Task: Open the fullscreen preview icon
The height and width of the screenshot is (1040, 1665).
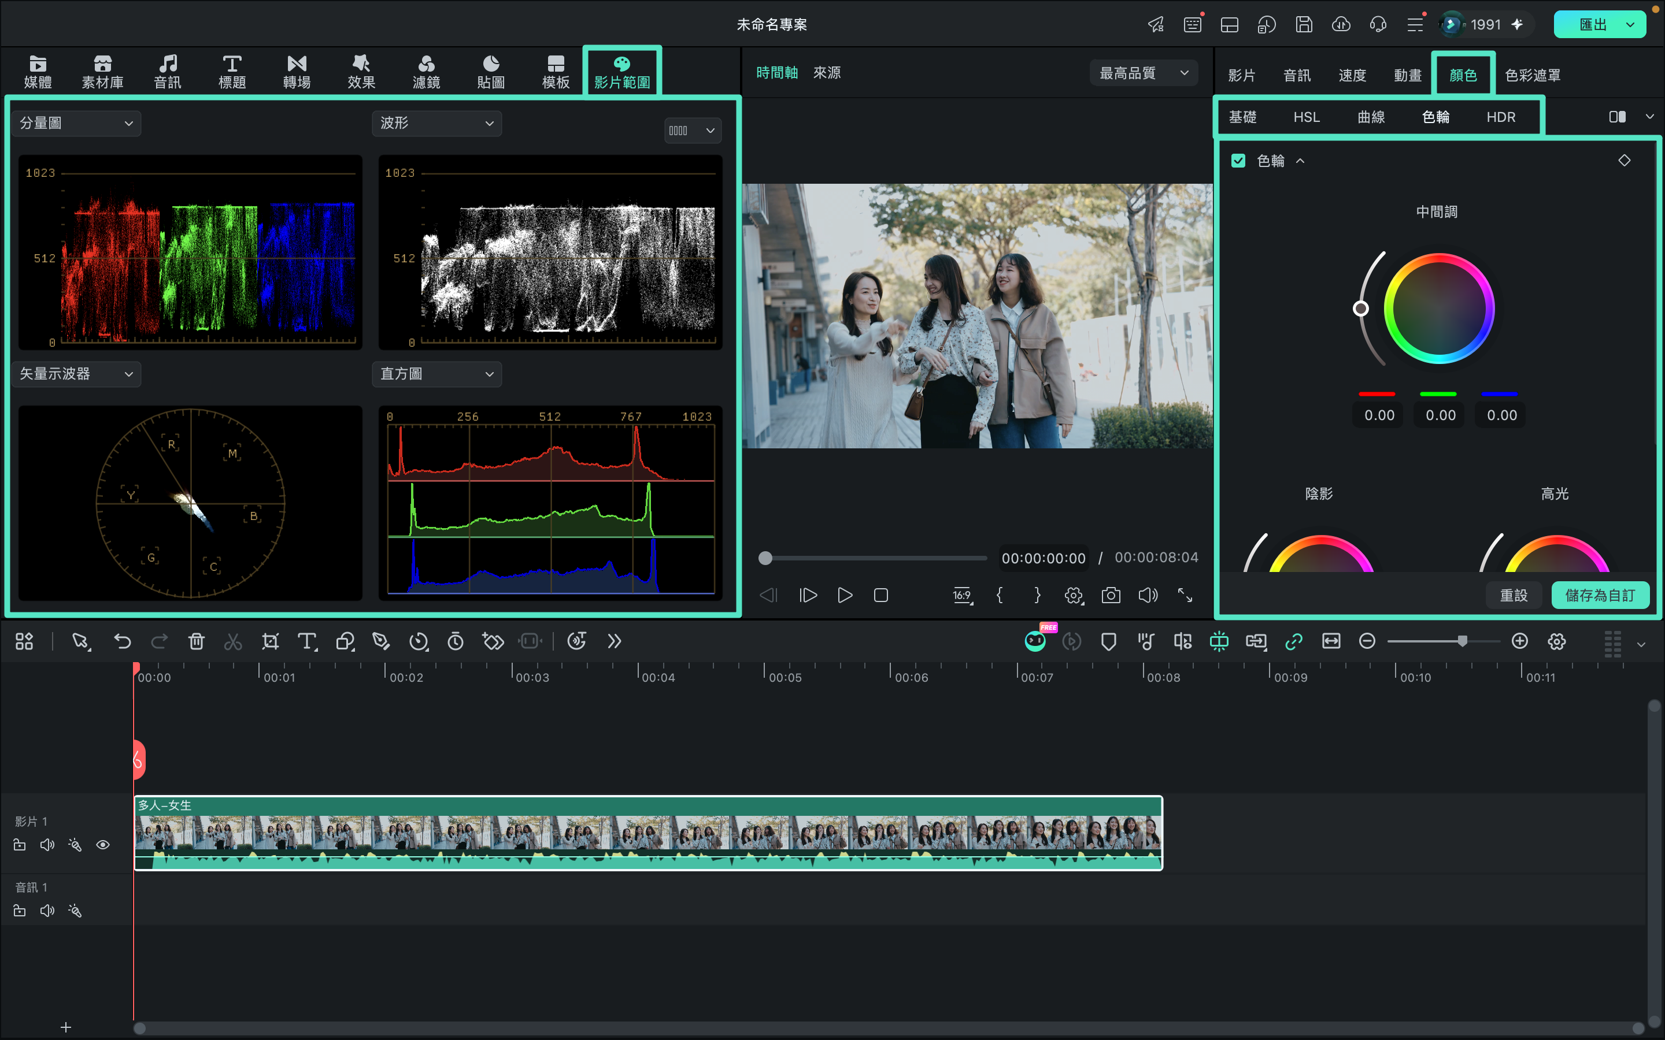Action: click(1185, 595)
